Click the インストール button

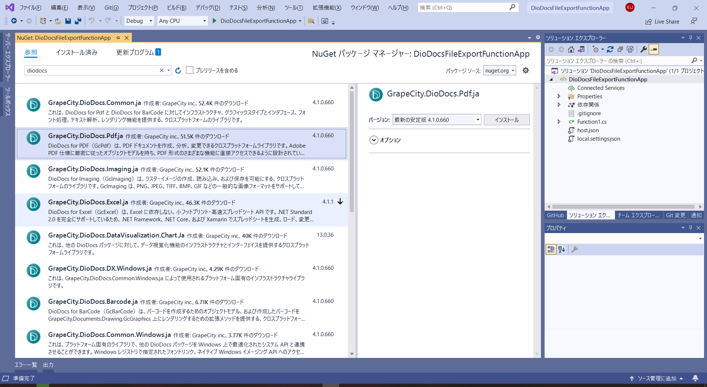click(507, 120)
